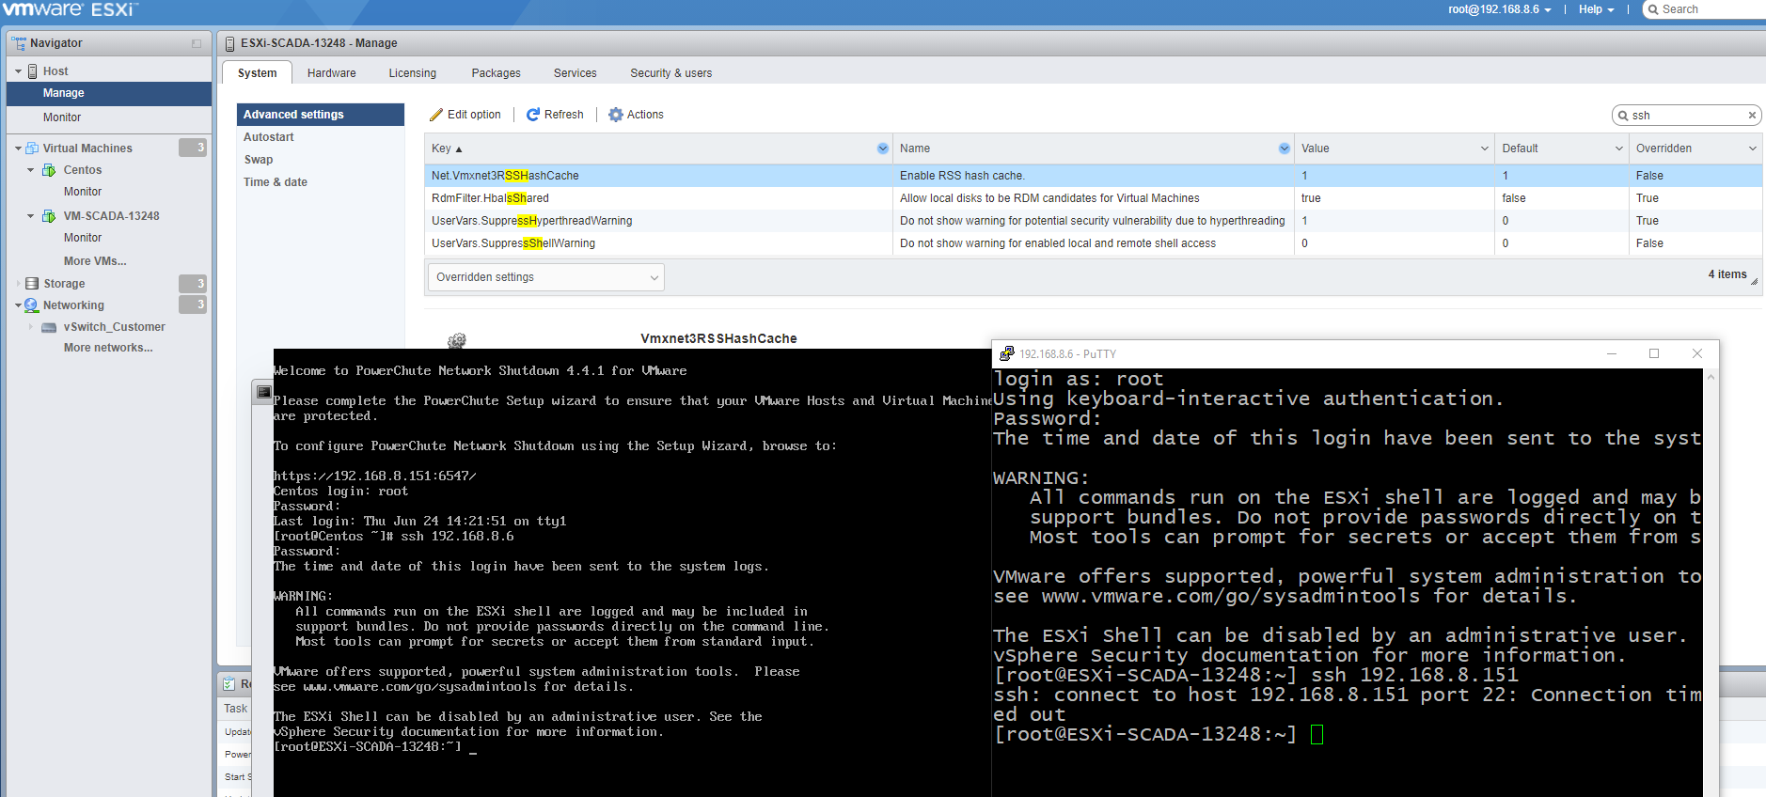The height and width of the screenshot is (797, 1766).
Task: Collapse the VM-SCADA-13248 tree node
Action: [31, 216]
